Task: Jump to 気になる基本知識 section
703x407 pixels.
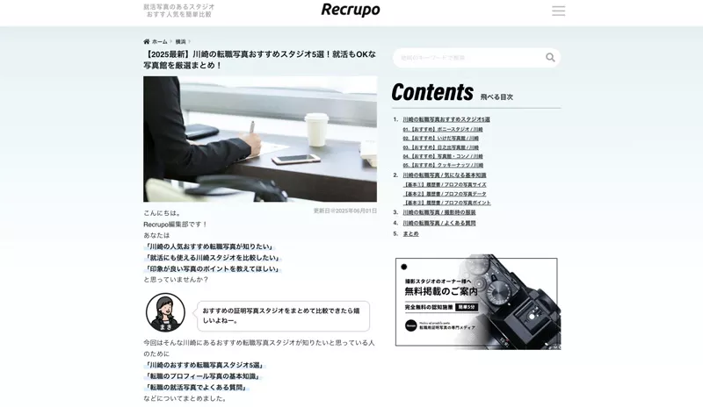Action: [x=445, y=175]
